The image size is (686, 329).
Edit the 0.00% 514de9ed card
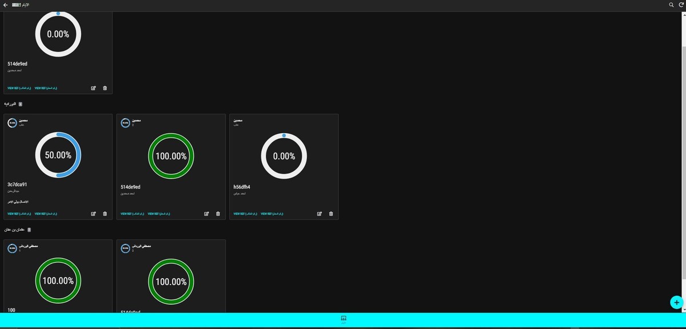[x=93, y=88]
